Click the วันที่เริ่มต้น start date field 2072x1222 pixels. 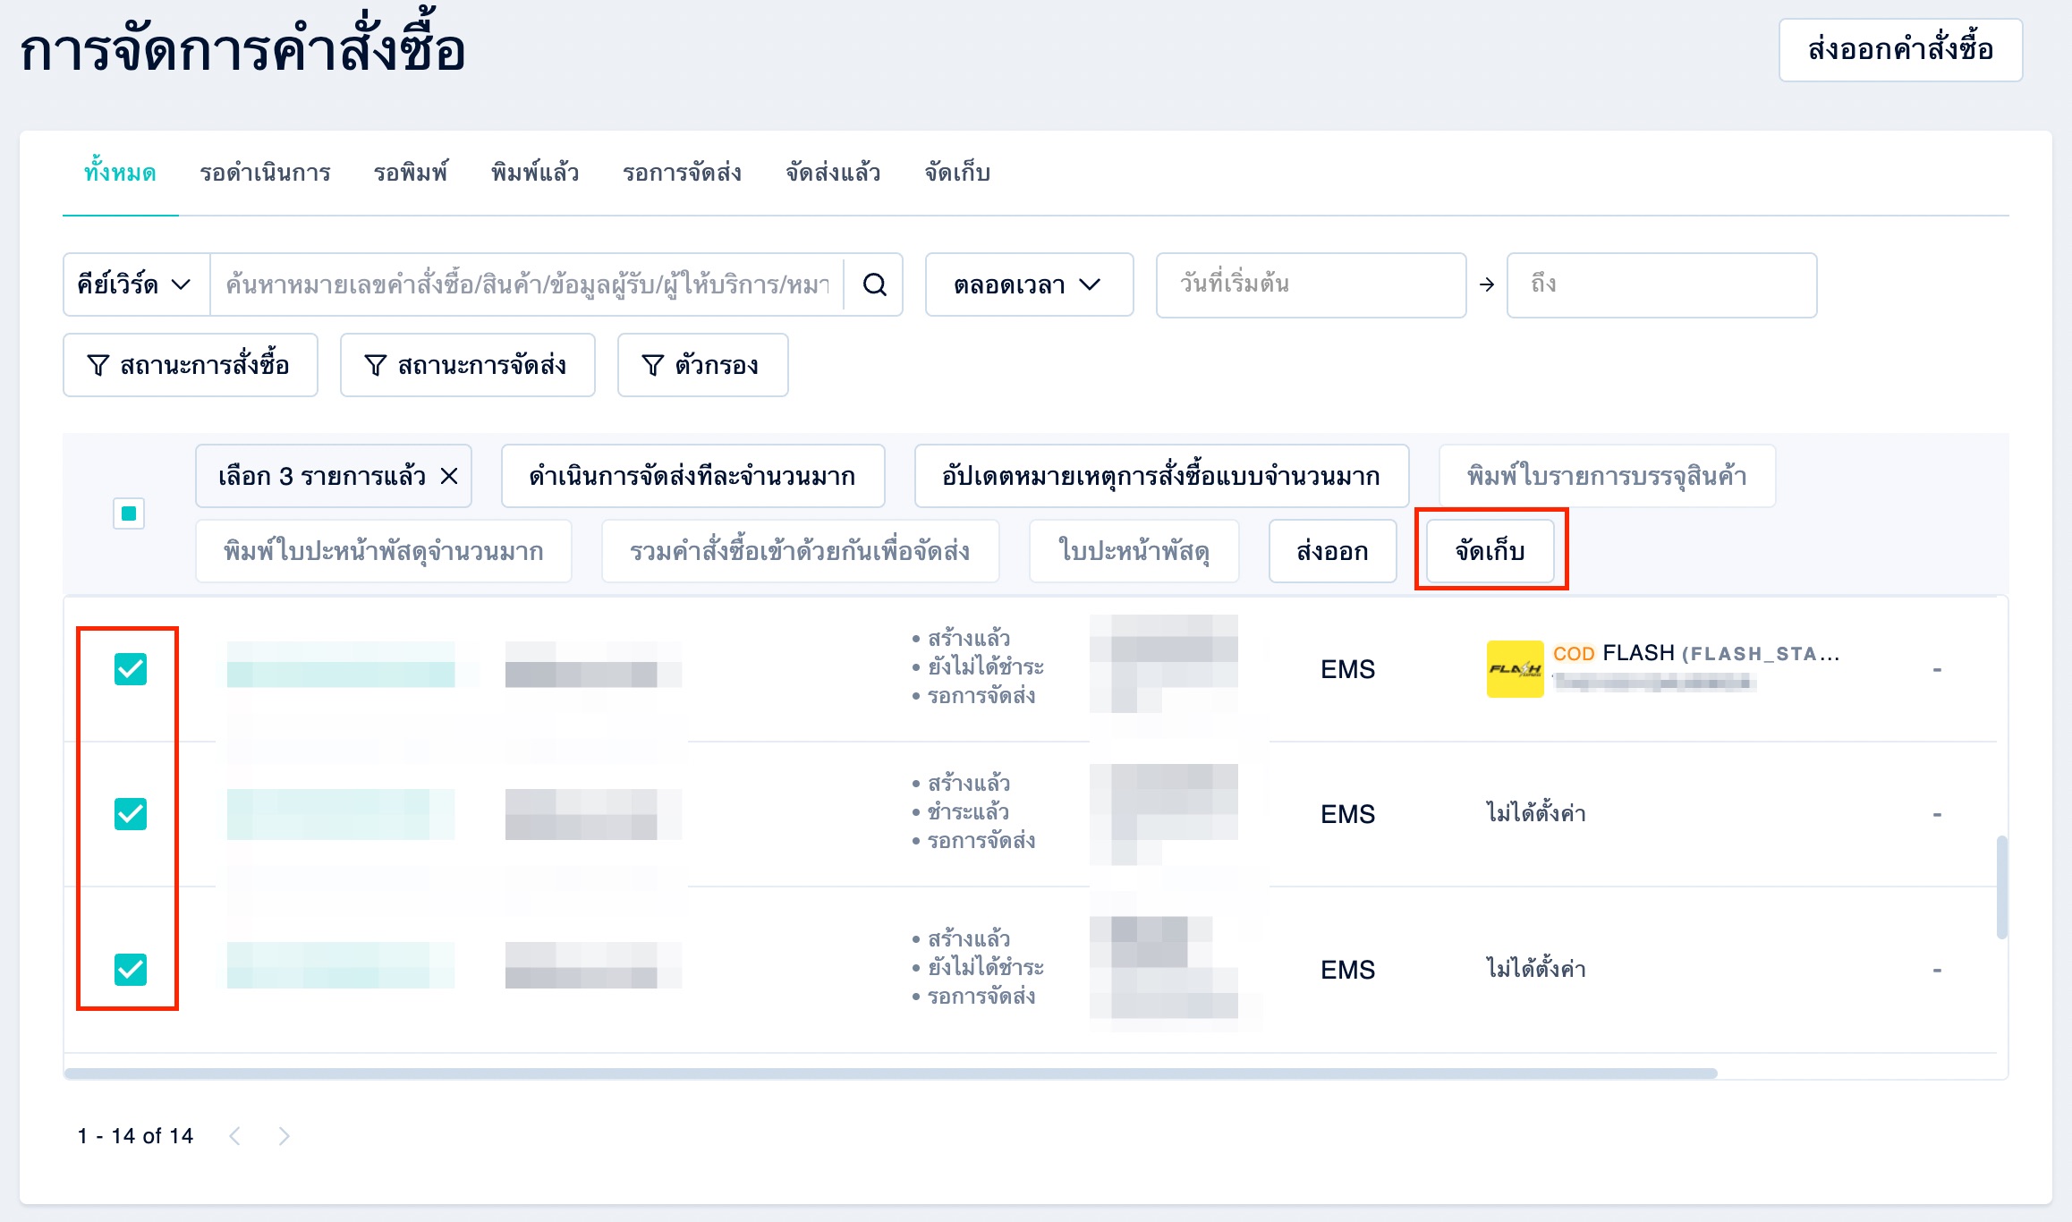tap(1311, 284)
